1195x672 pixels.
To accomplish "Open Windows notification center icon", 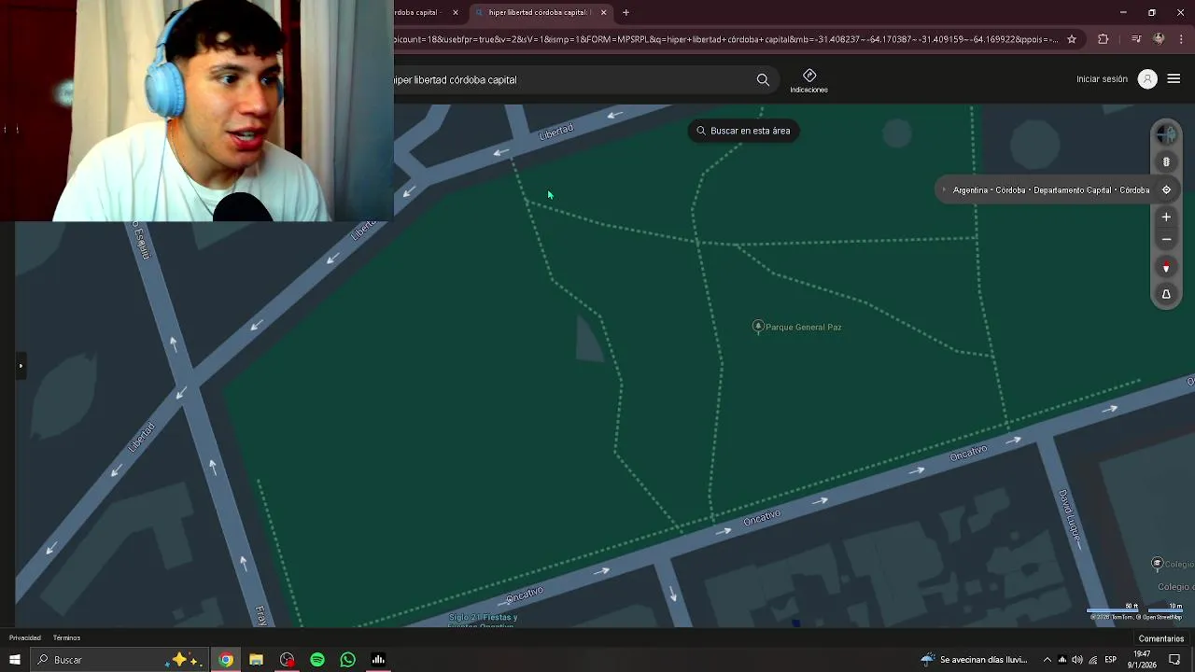I will click(x=1175, y=660).
